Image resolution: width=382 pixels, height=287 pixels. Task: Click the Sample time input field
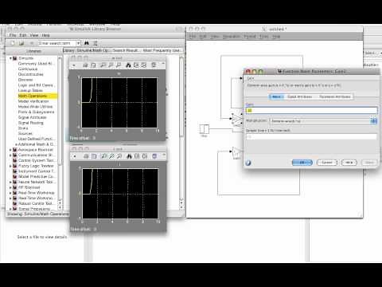click(x=311, y=137)
